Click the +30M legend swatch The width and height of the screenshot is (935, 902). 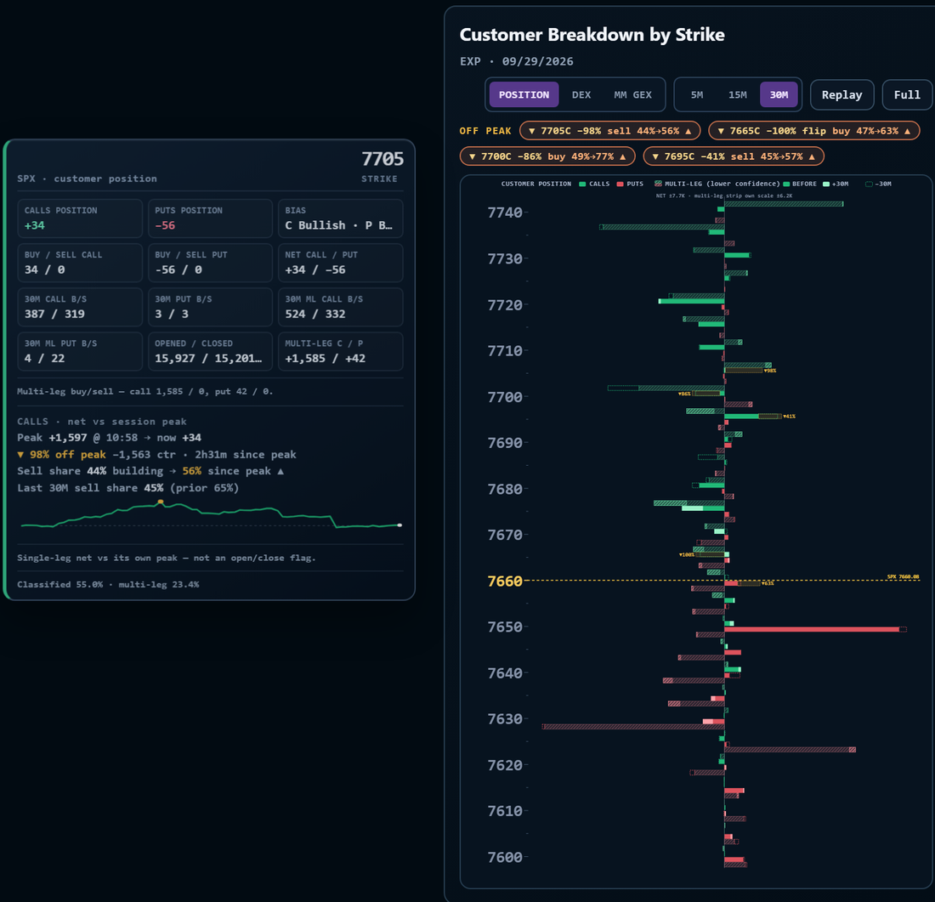(x=826, y=184)
